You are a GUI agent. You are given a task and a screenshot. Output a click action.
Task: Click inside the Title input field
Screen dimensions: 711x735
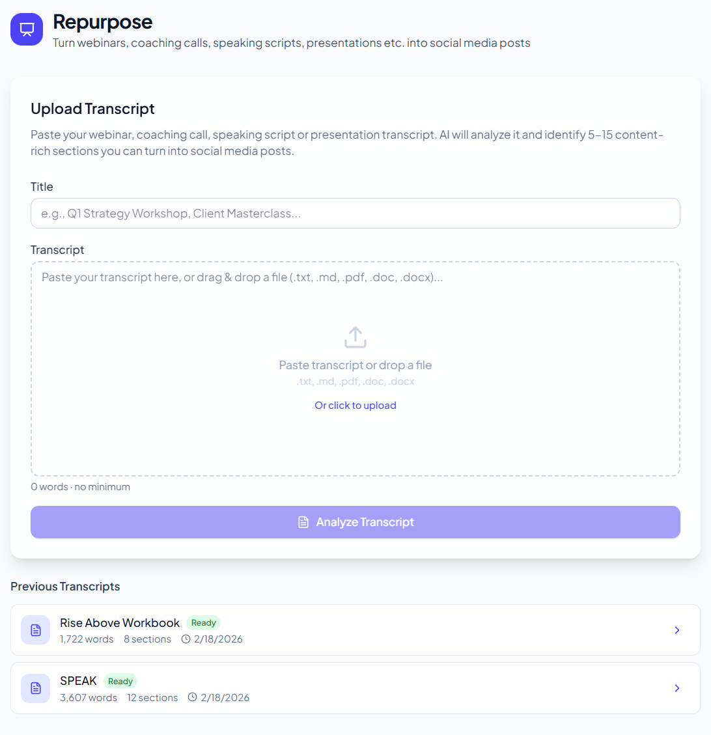point(355,213)
